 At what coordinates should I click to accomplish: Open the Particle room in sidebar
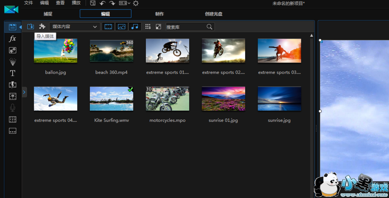(13, 62)
